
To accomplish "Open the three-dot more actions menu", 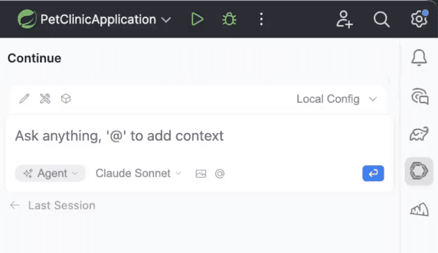I will (261, 19).
